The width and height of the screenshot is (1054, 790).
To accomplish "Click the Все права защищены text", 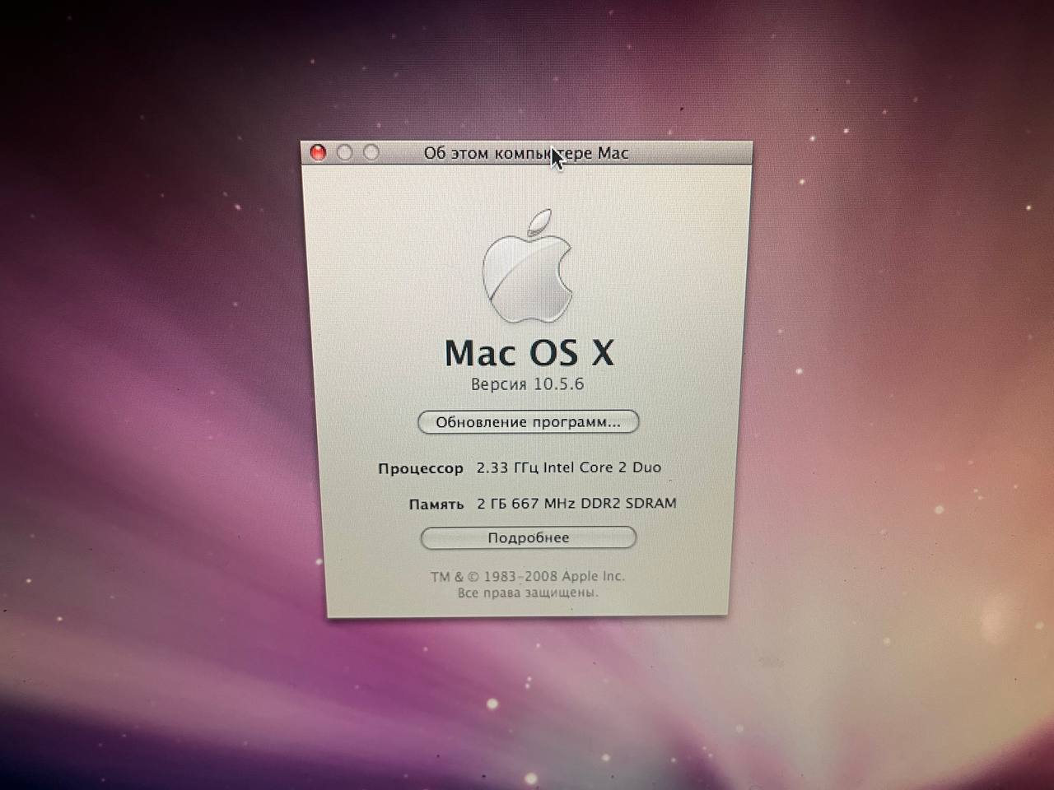I will (x=528, y=592).
